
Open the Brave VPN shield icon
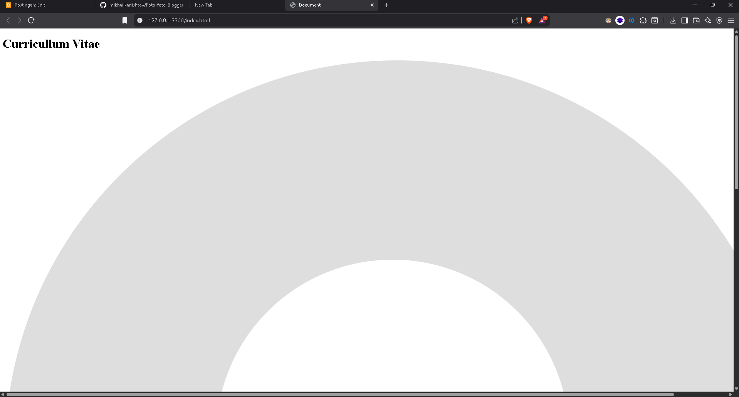pos(719,20)
